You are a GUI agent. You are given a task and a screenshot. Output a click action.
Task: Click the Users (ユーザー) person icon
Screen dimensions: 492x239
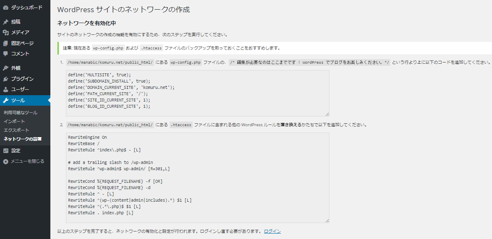point(5,90)
